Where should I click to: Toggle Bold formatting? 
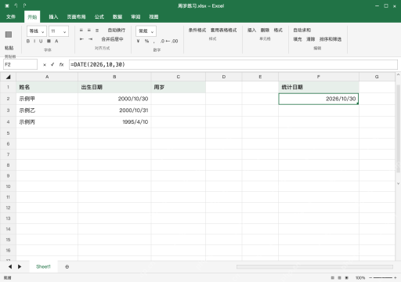click(x=28, y=41)
